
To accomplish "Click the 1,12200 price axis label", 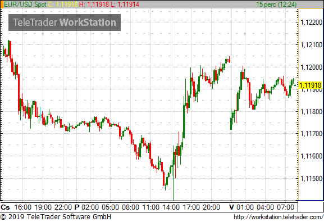I will coord(312,22).
